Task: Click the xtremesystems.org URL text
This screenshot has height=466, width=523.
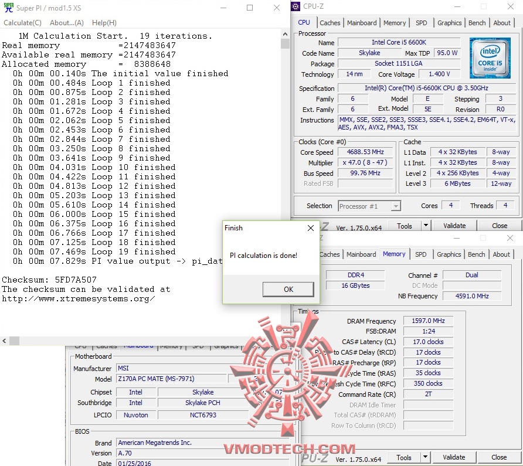Action: 79,298
